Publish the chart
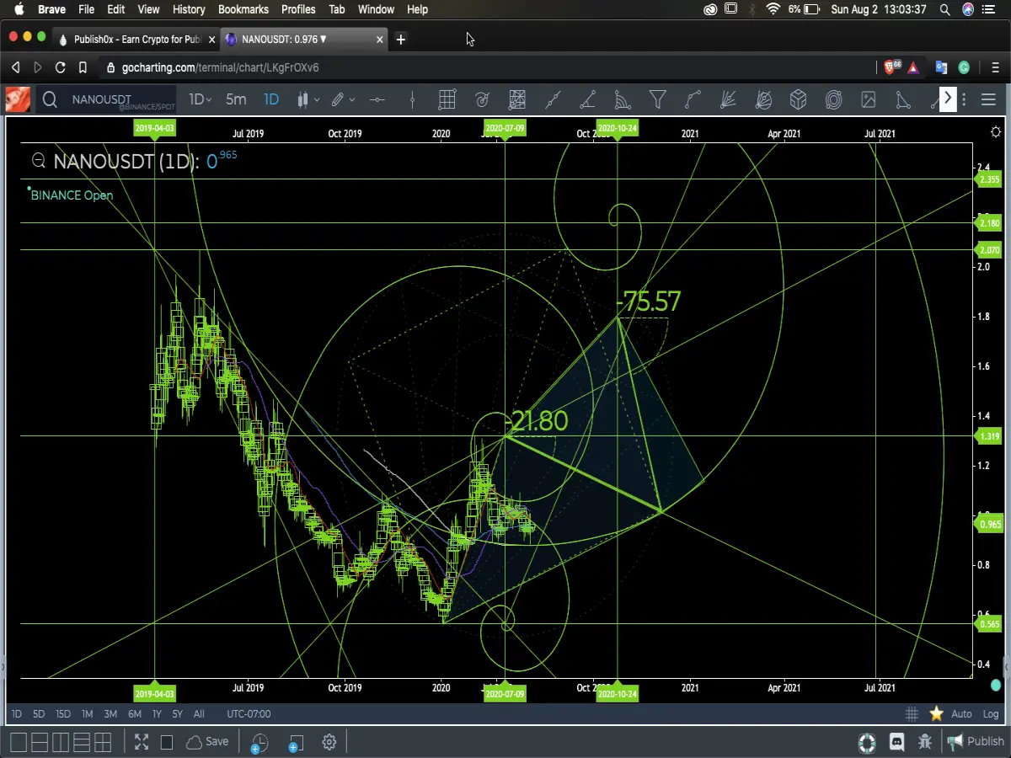Image resolution: width=1011 pixels, height=758 pixels. [x=976, y=741]
